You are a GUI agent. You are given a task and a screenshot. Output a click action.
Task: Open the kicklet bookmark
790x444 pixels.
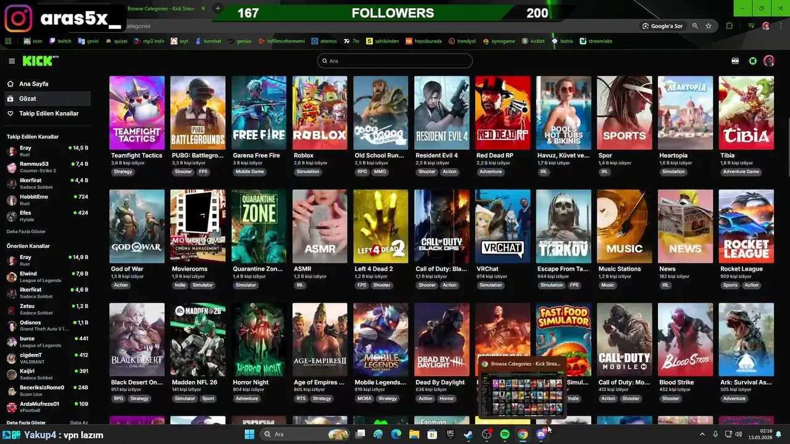click(x=533, y=41)
